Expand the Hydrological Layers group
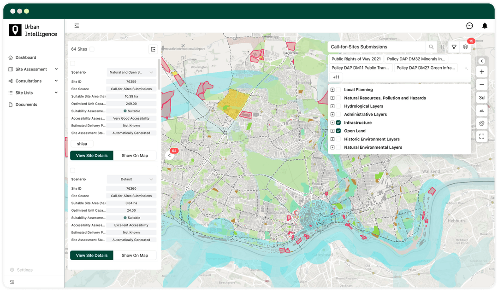Viewport: 498px width, 291px height. point(333,106)
